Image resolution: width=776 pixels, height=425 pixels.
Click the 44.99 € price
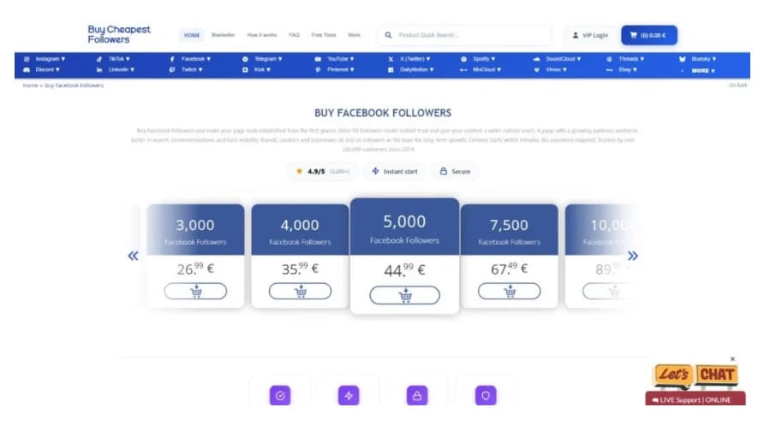[404, 270]
